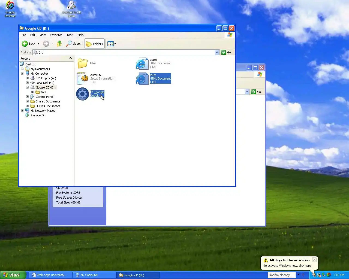
Task: Select Local Disk (C:) in tree
Action: pos(45,83)
